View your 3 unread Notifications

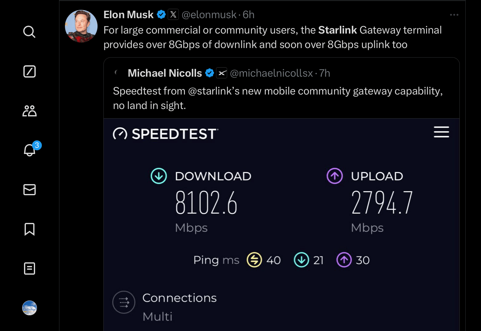point(29,150)
